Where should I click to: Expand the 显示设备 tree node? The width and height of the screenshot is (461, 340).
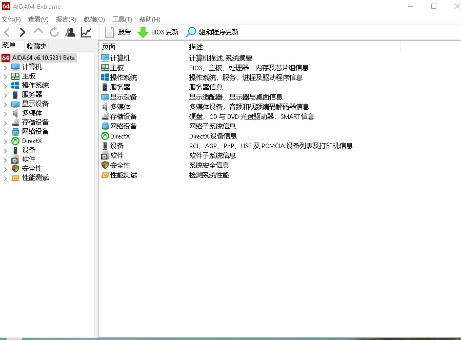pyautogui.click(x=5, y=104)
